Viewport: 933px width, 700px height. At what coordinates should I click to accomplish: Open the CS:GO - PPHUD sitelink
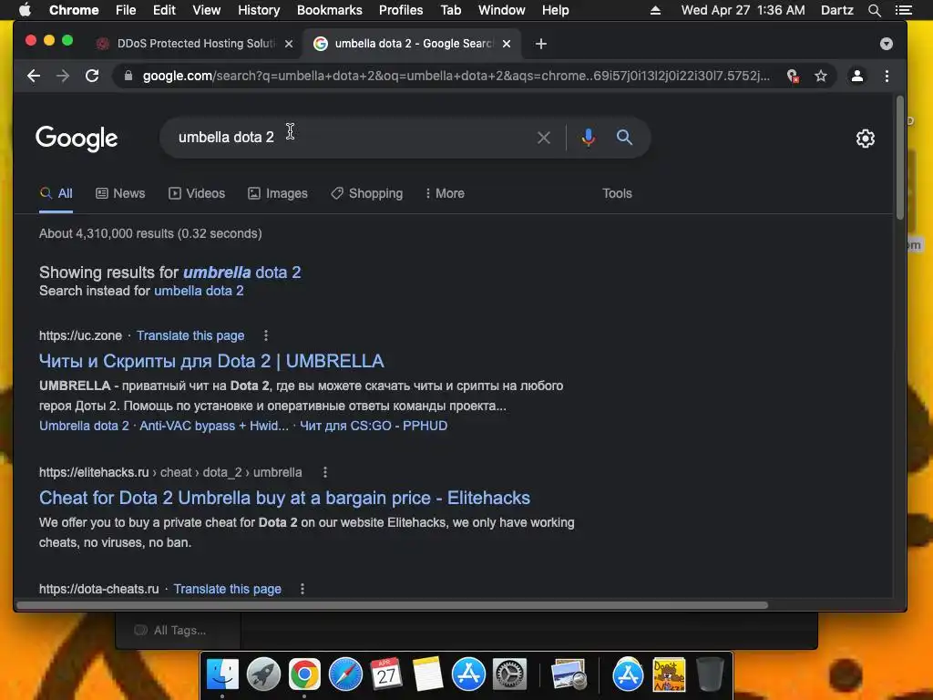click(374, 426)
